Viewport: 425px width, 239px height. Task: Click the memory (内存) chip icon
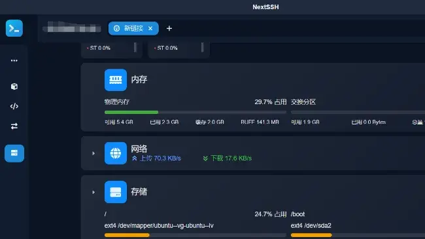coord(116,80)
